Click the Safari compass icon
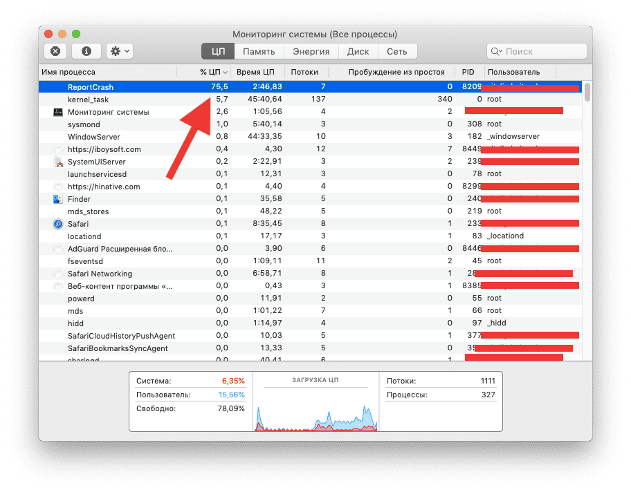This screenshot has width=631, height=492. pyautogui.click(x=58, y=224)
